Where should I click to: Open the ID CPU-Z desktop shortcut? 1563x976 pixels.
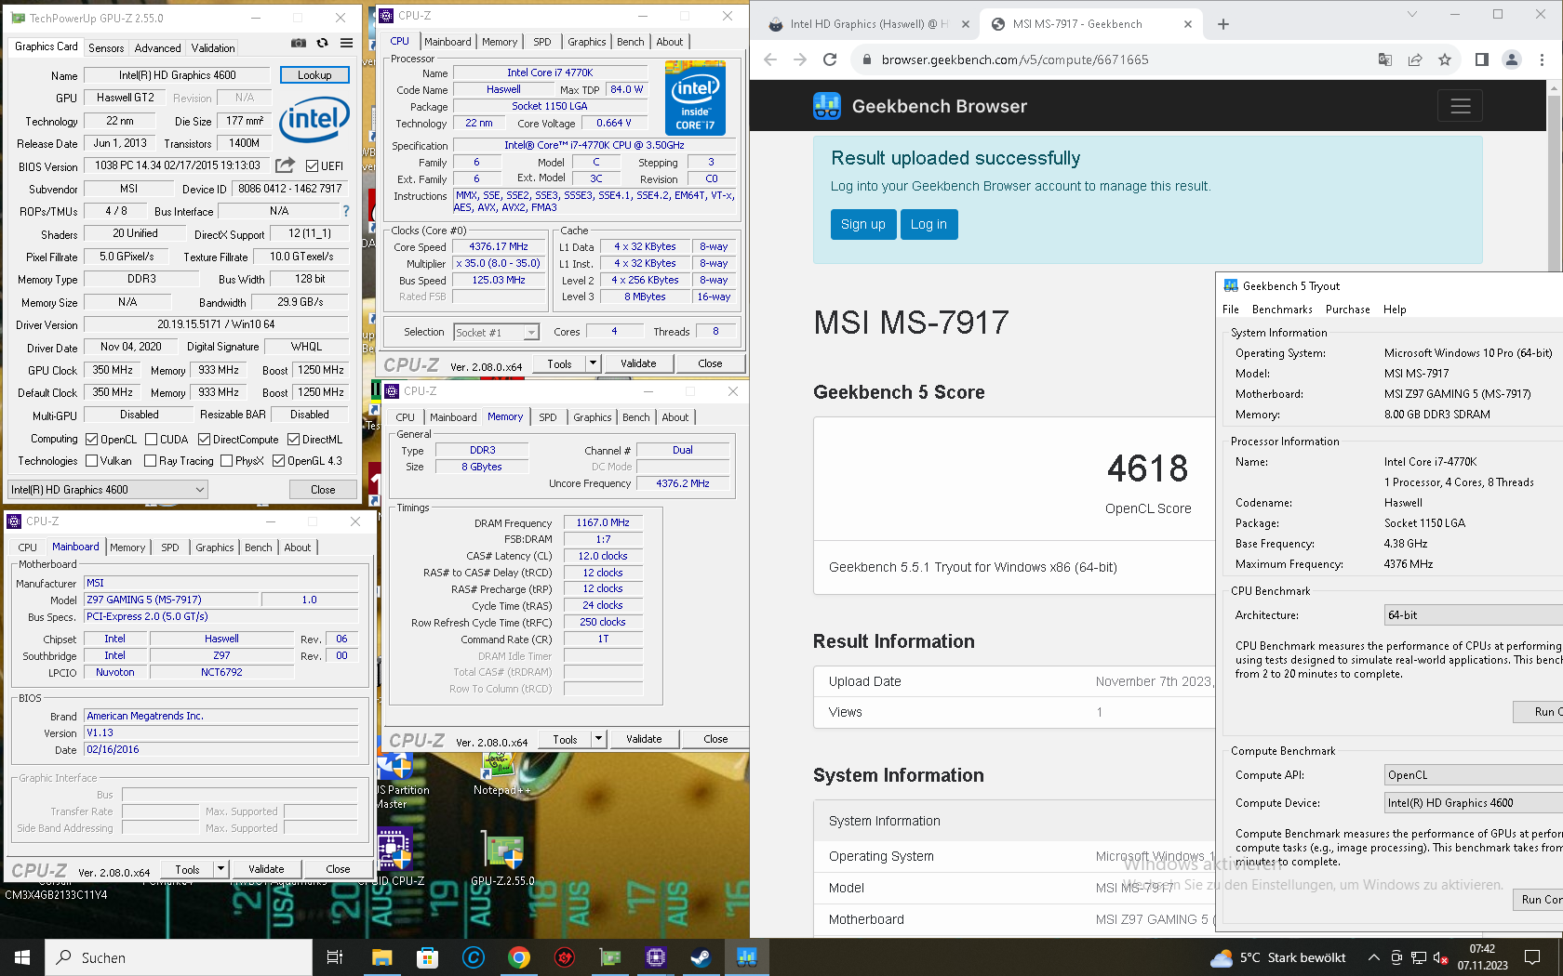pos(394,856)
